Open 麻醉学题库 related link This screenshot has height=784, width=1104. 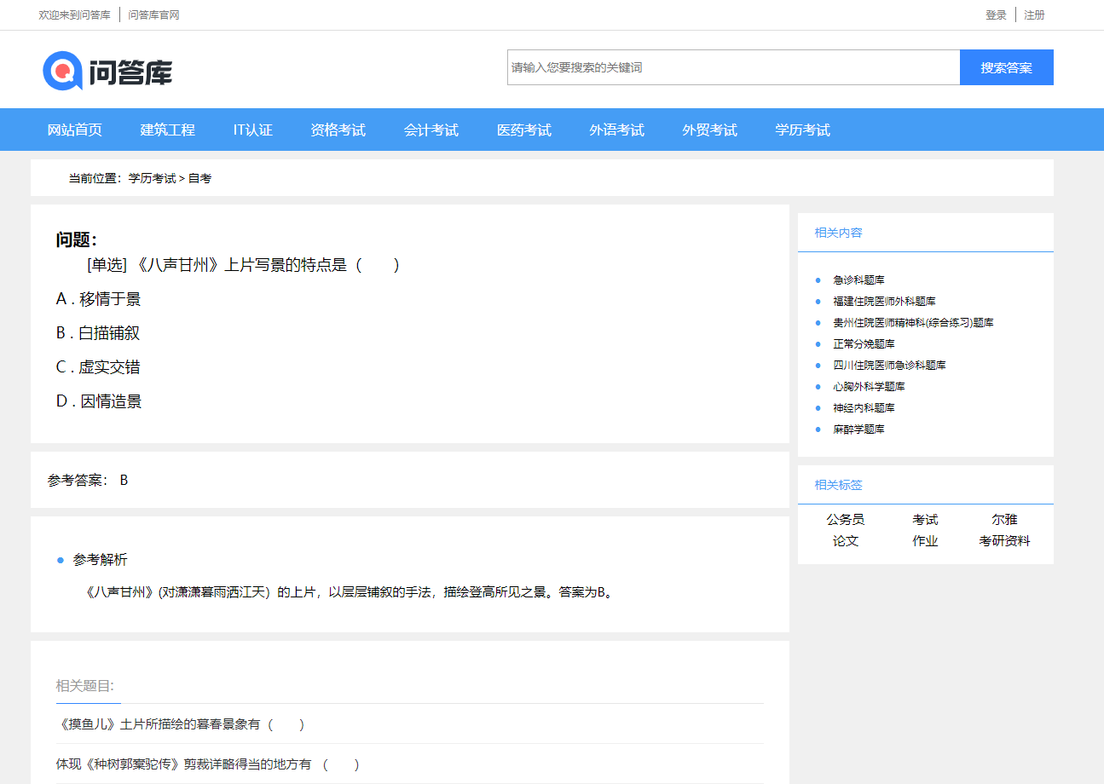[859, 429]
